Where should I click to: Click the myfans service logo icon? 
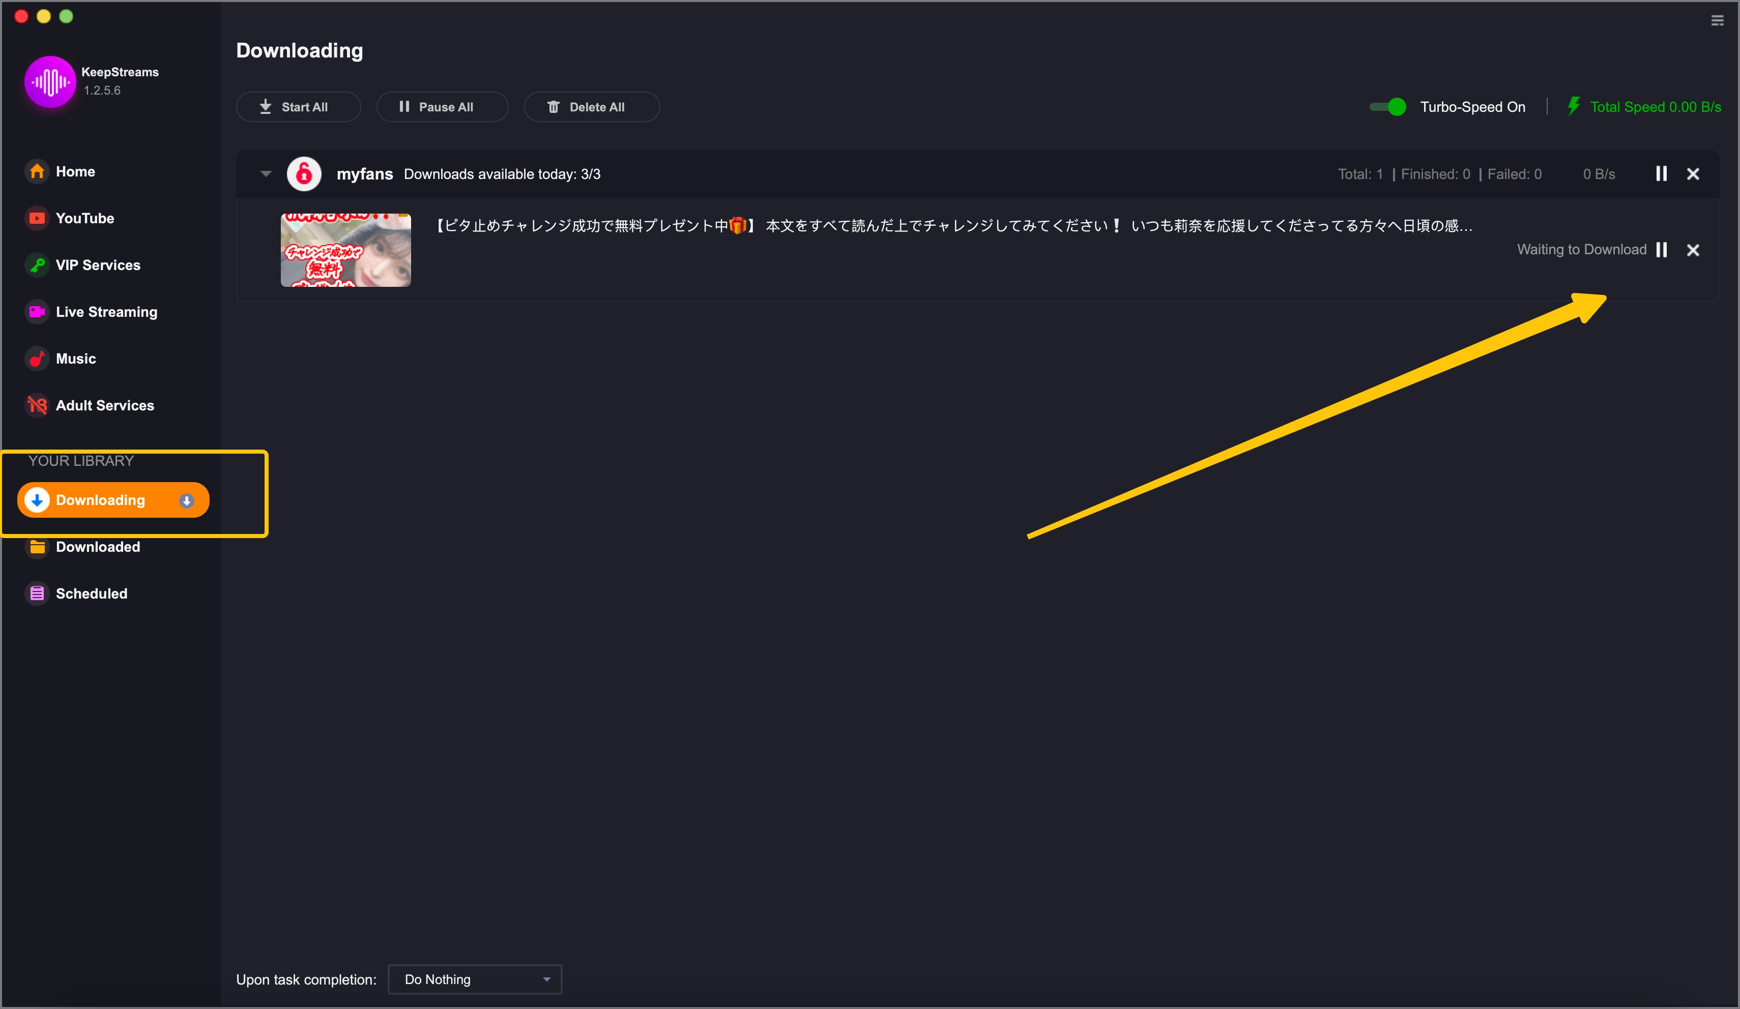304,174
